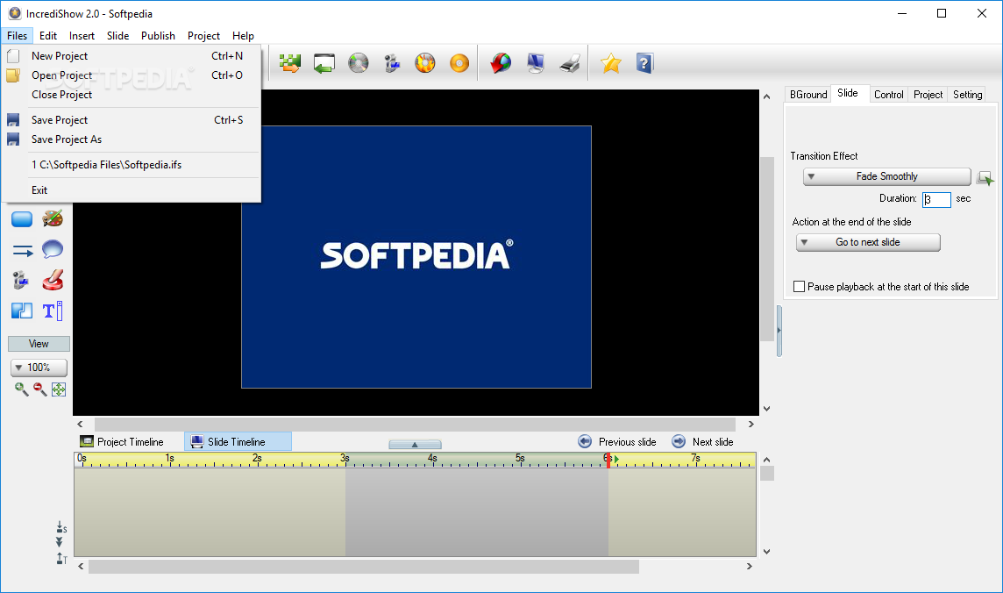
Task: Click the zoom in magnifier icon
Action: point(22,389)
